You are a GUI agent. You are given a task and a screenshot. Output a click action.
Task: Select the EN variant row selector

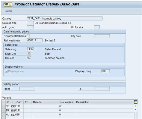pos(4,110)
